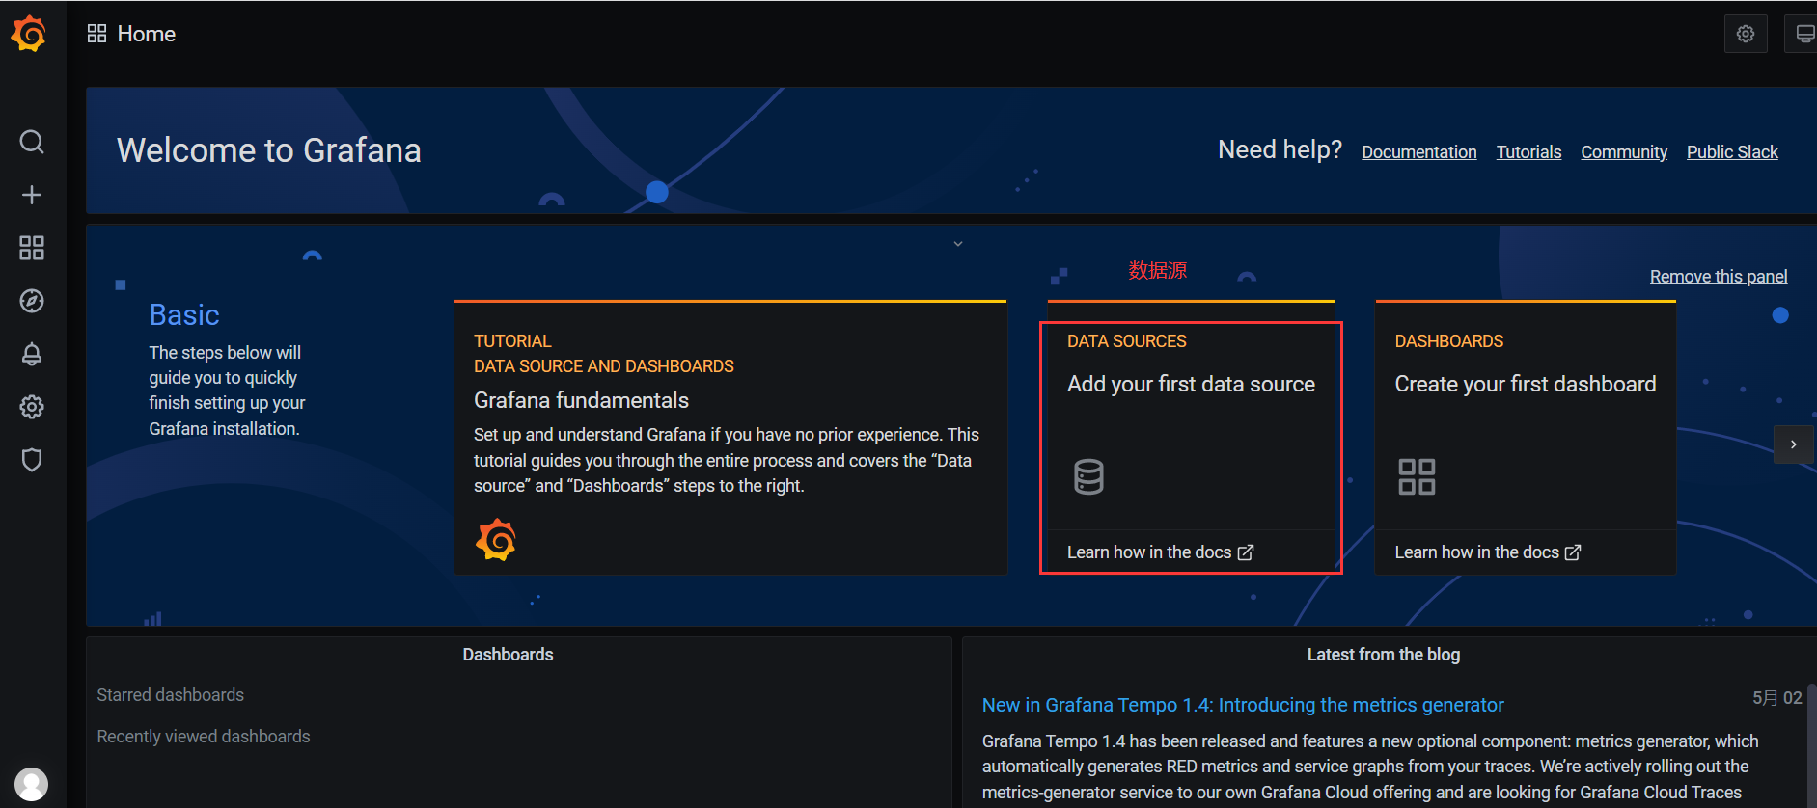Open Learn how in the docs under Data Sources
The width and height of the screenshot is (1817, 808).
click(1160, 552)
